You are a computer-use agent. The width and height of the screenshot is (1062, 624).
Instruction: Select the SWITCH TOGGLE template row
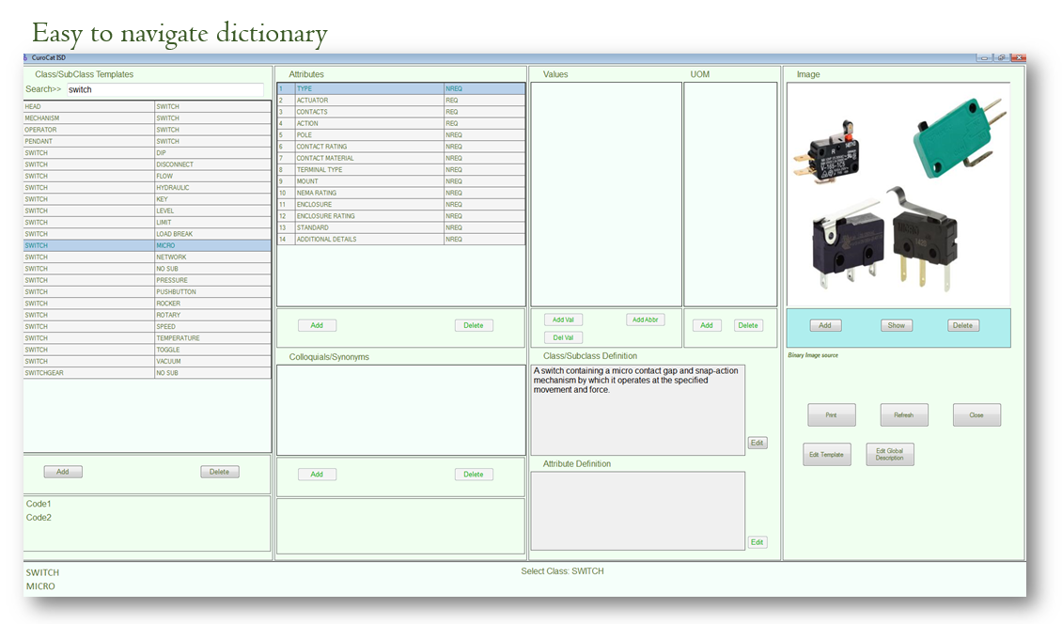tap(147, 350)
